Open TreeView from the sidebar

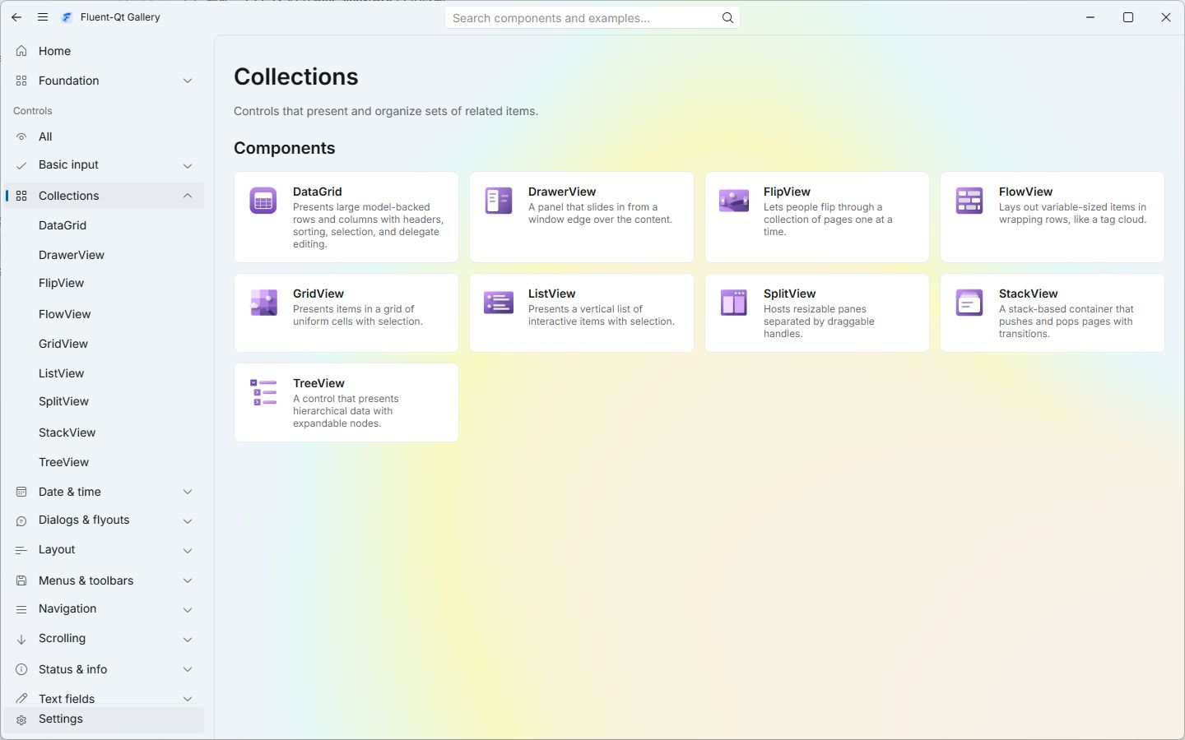[104, 462]
